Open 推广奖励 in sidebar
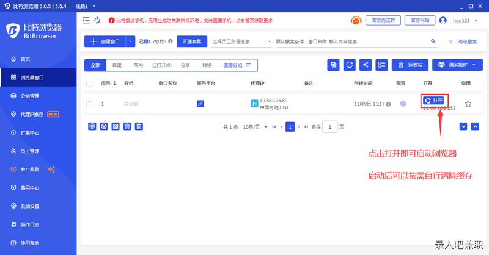This screenshot has height=255, width=489. (x=38, y=170)
